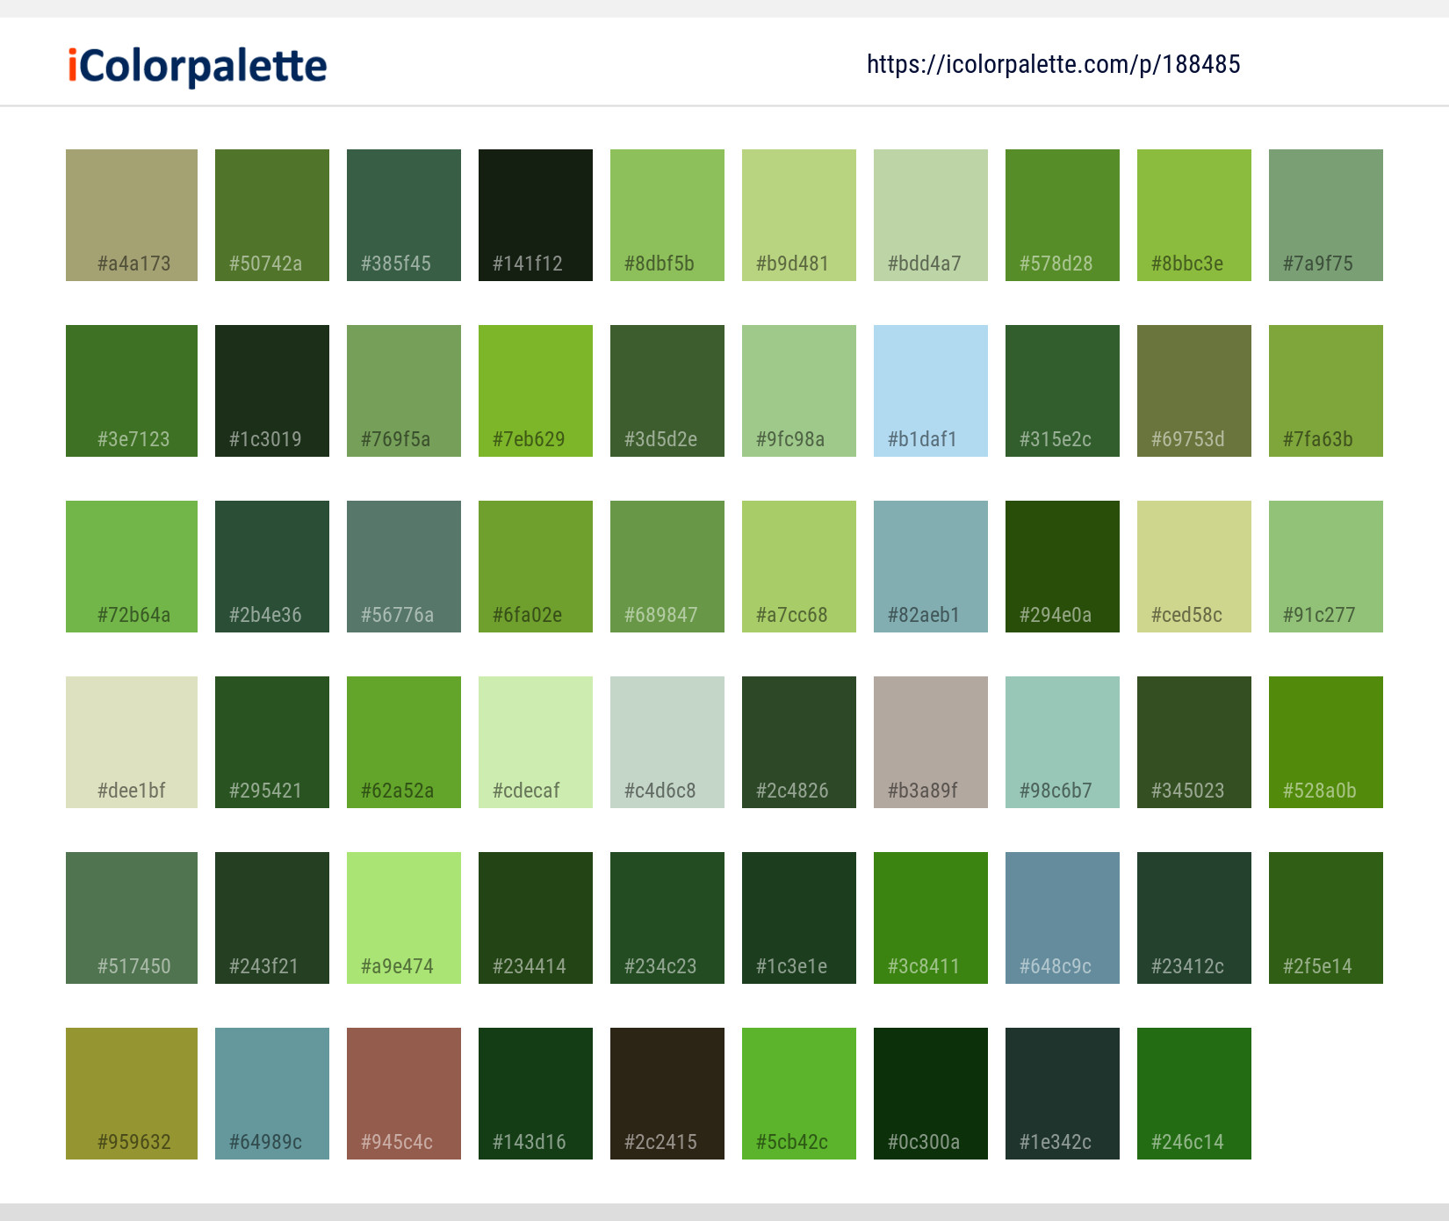Image resolution: width=1449 pixels, height=1221 pixels.
Task: Pick the #1c3e1e swatch
Action: click(799, 918)
